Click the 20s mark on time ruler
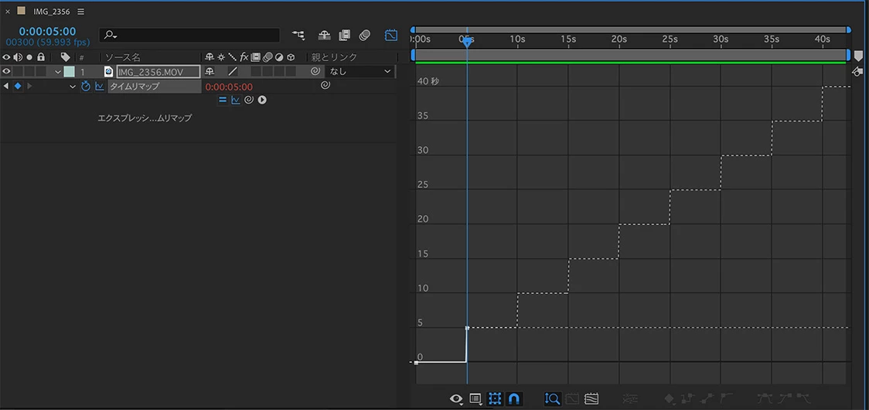 [619, 39]
